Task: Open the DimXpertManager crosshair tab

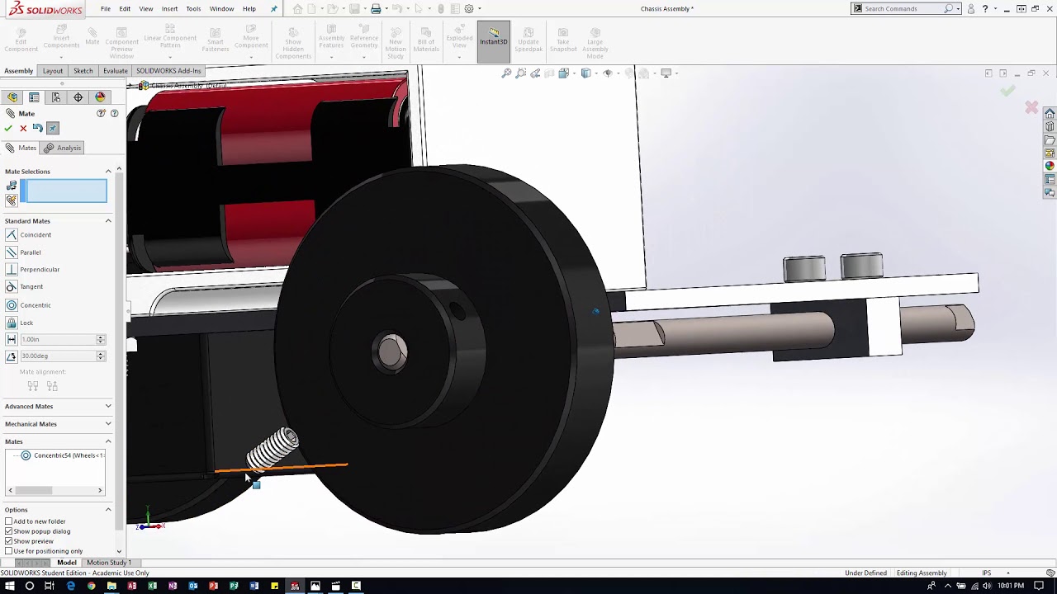Action: pos(78,97)
